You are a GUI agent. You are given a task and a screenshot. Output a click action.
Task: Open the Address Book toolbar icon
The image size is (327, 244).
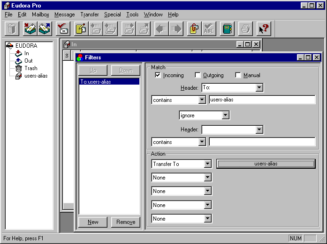227,29
